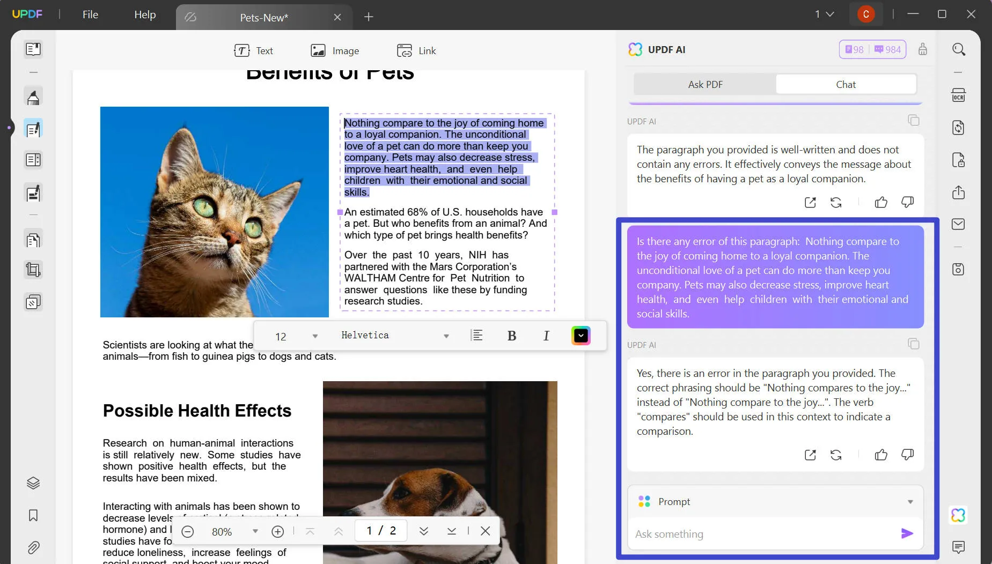Open the Convert PDF tool
992x564 pixels.
(959, 128)
